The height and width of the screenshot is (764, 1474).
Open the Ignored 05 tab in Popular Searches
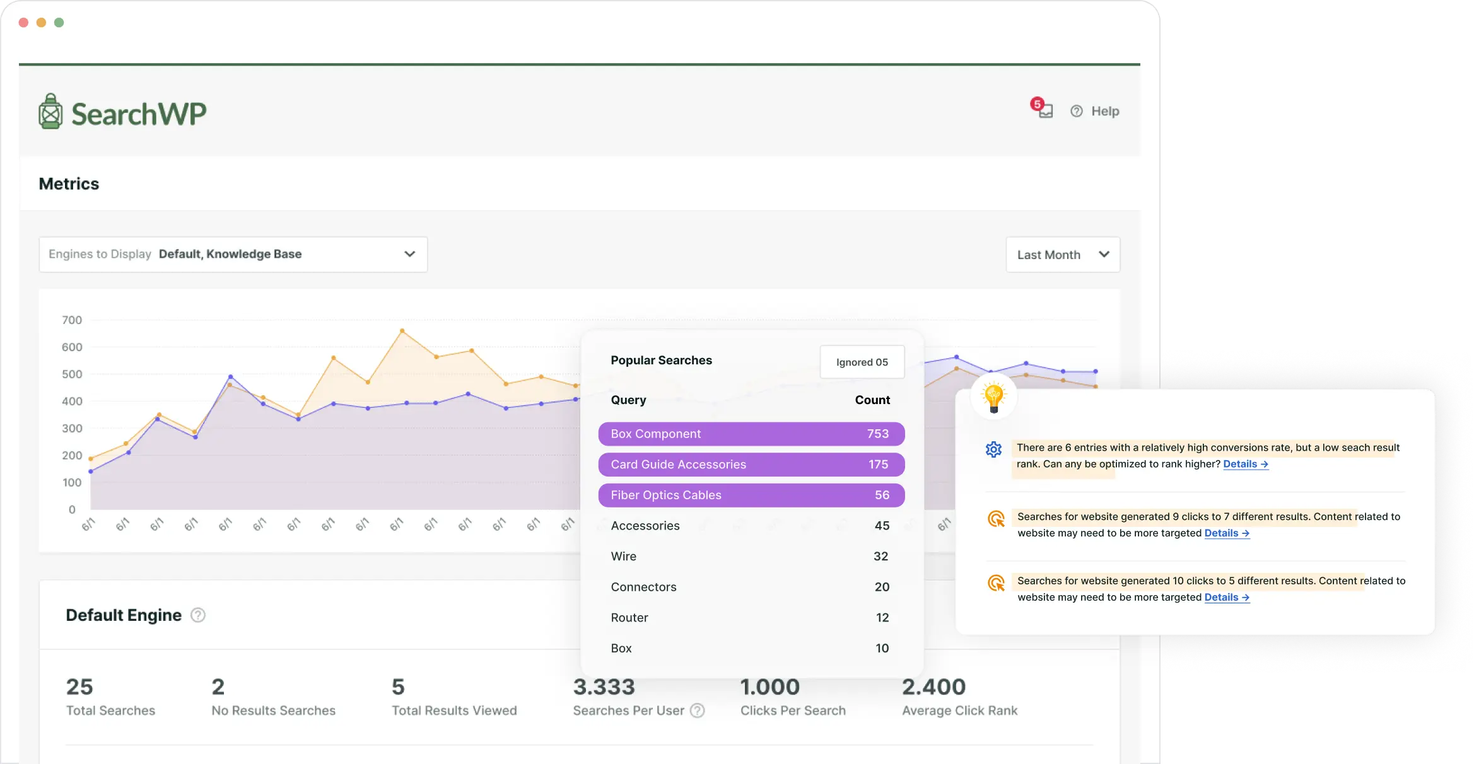862,362
